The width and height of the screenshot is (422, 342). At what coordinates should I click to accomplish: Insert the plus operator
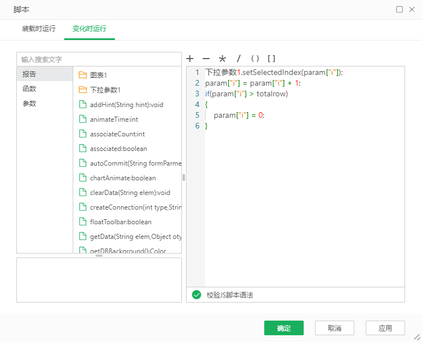(x=190, y=59)
